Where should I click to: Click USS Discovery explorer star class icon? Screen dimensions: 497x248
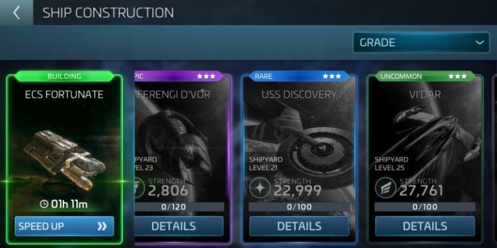coord(260,187)
